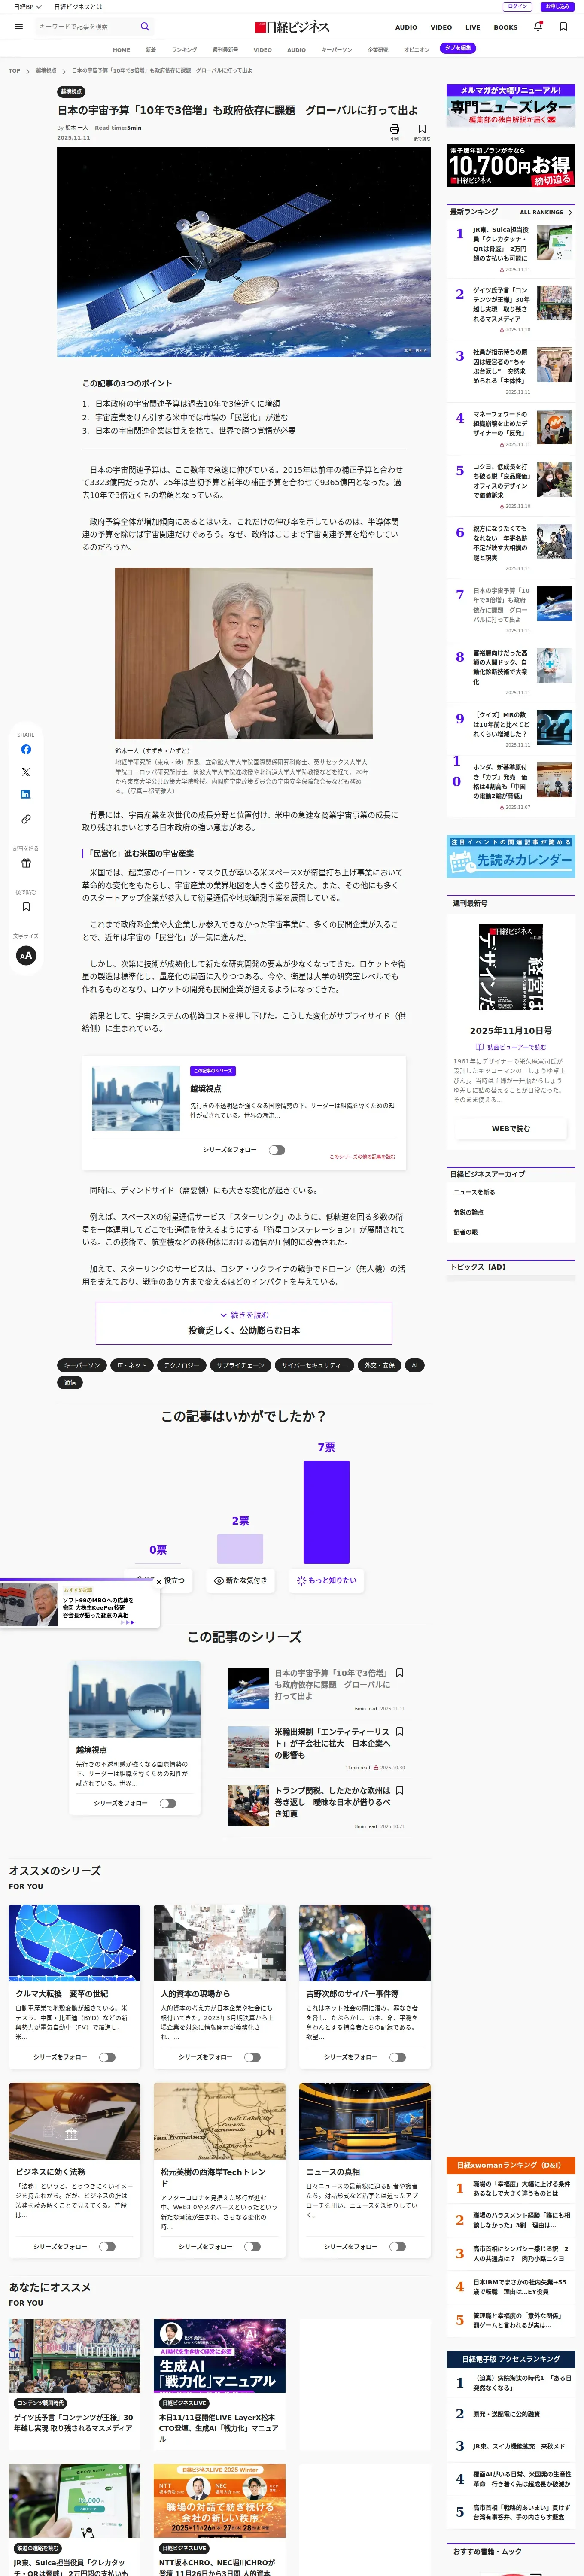Share the article on Facebook

click(x=26, y=749)
